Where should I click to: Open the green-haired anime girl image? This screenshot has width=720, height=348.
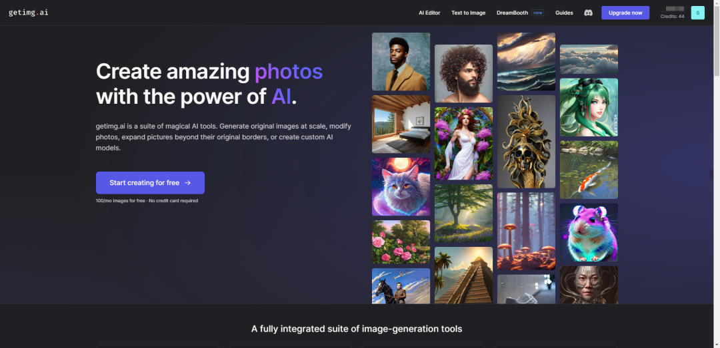point(589,107)
